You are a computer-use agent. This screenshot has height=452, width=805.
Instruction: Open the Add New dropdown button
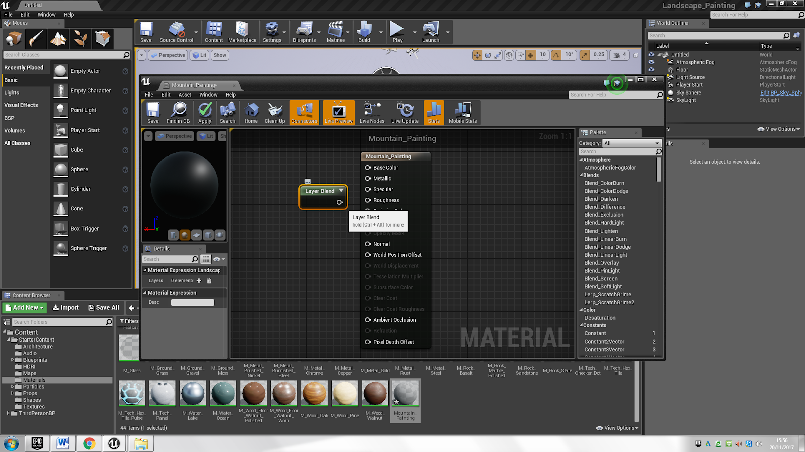24,308
